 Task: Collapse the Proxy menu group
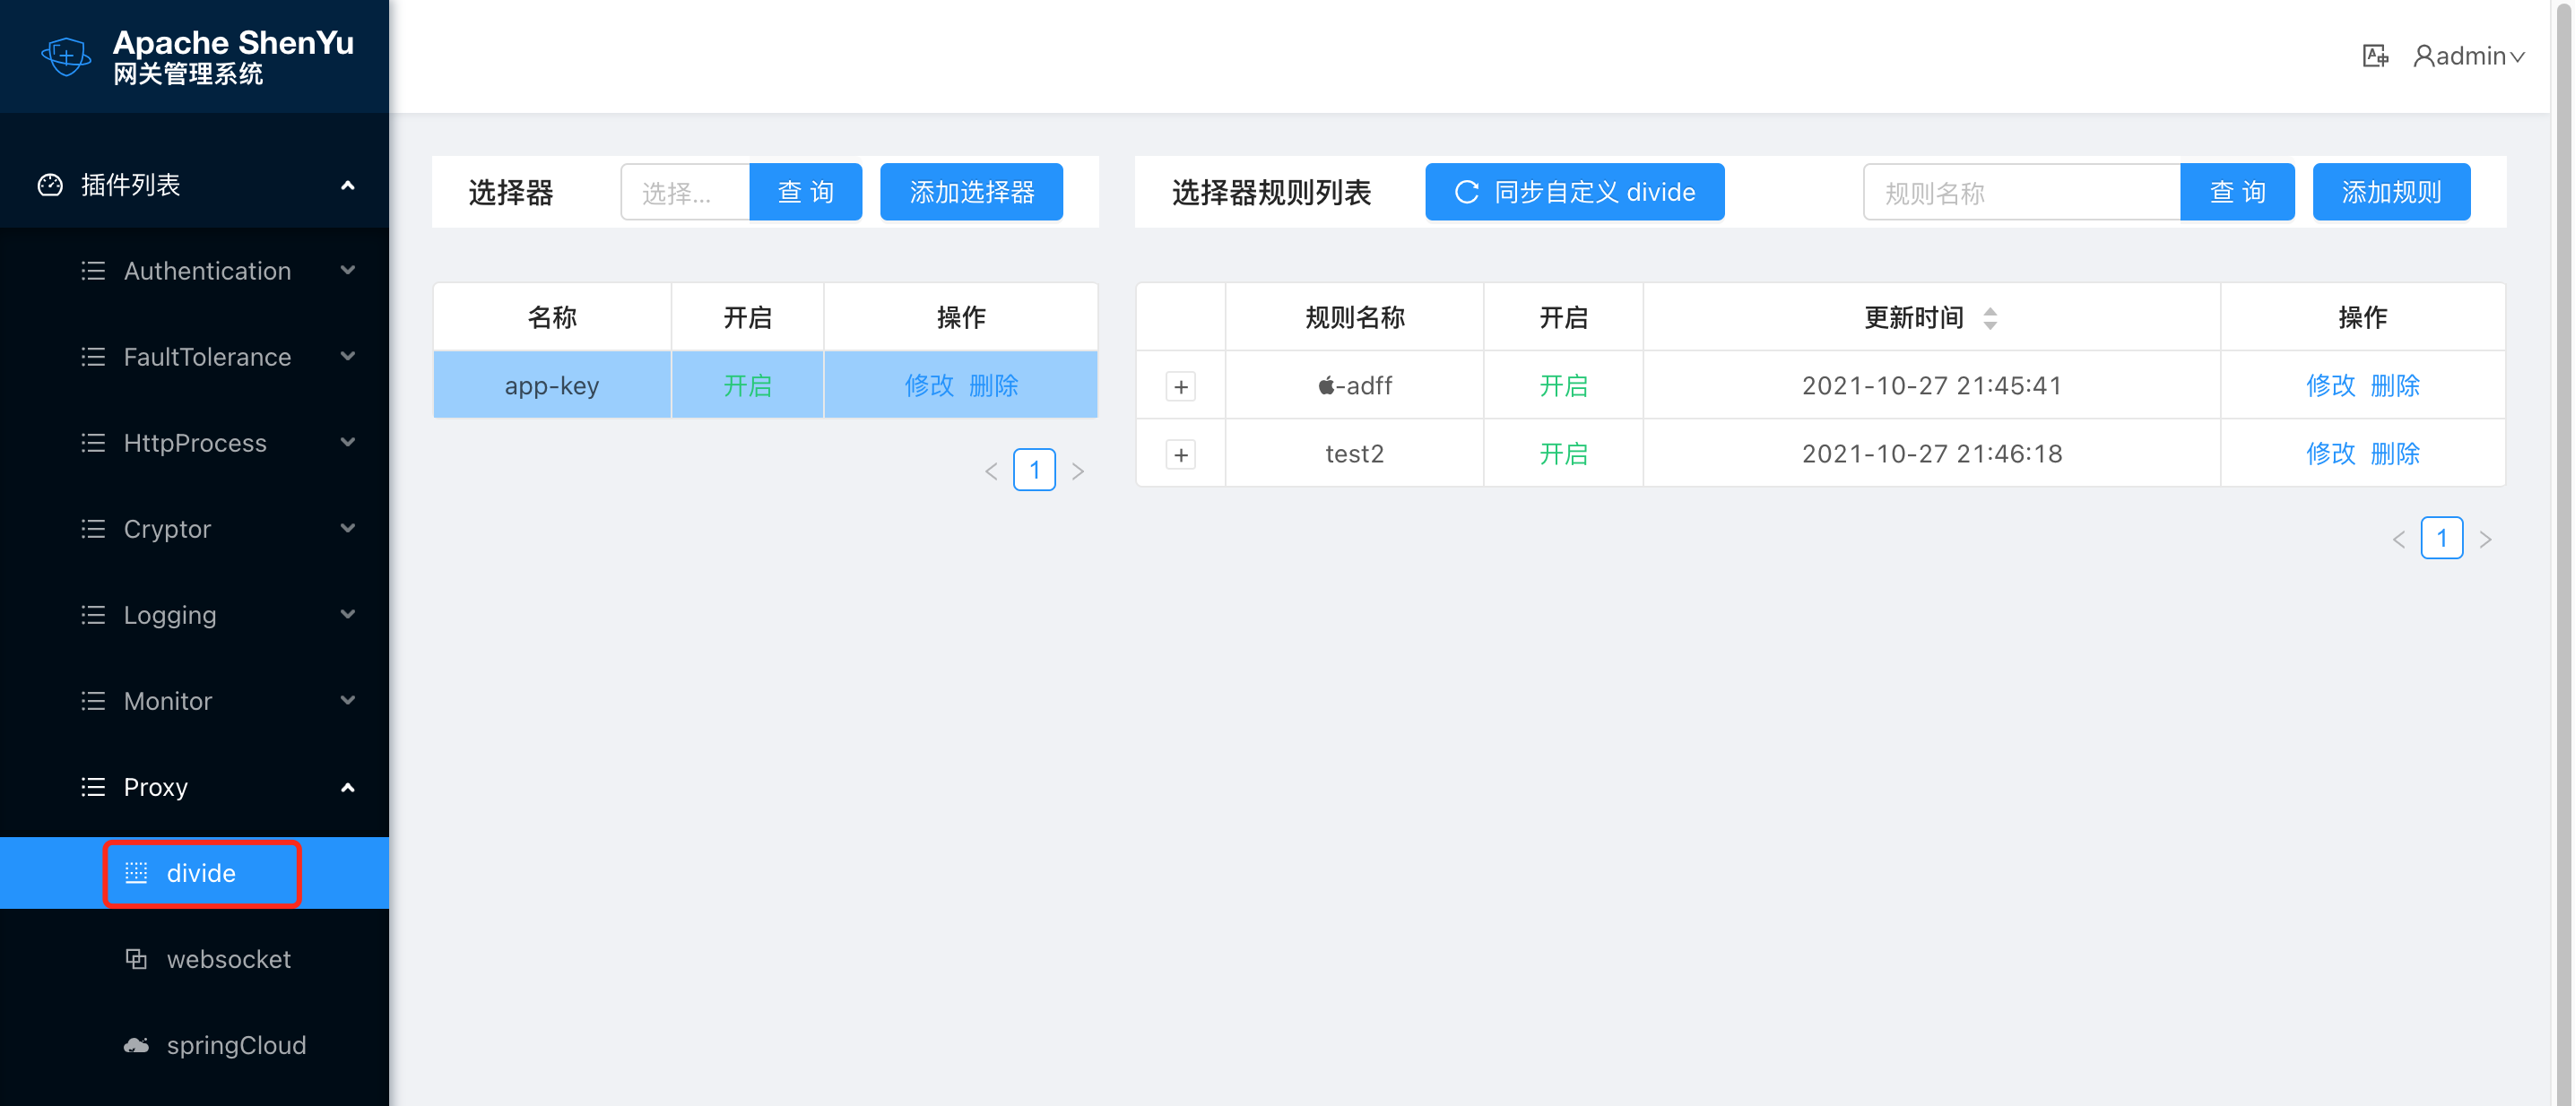(x=347, y=787)
